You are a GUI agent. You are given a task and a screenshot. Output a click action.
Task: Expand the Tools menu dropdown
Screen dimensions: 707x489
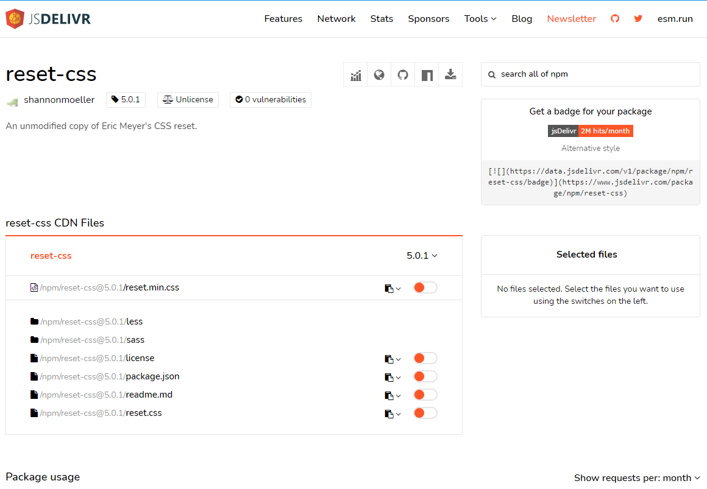click(x=480, y=18)
